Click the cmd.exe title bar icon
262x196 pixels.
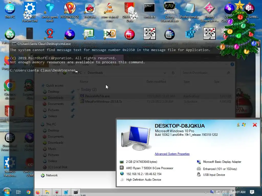(14, 44)
